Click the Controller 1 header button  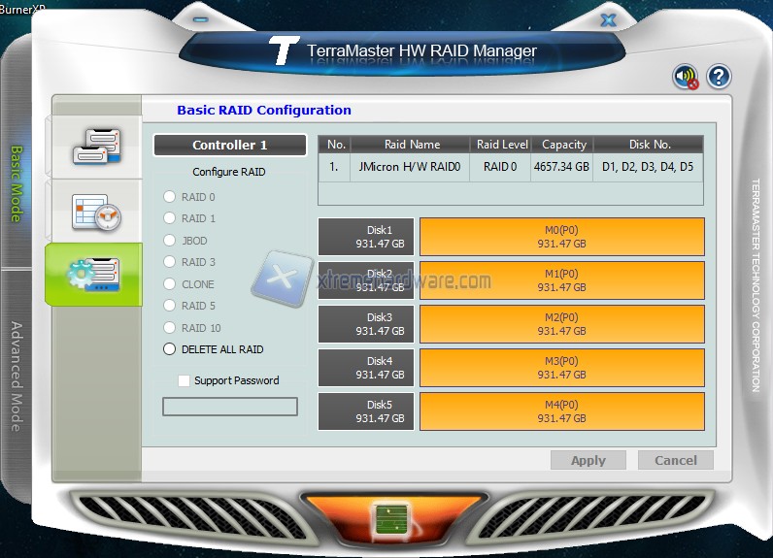pos(230,146)
